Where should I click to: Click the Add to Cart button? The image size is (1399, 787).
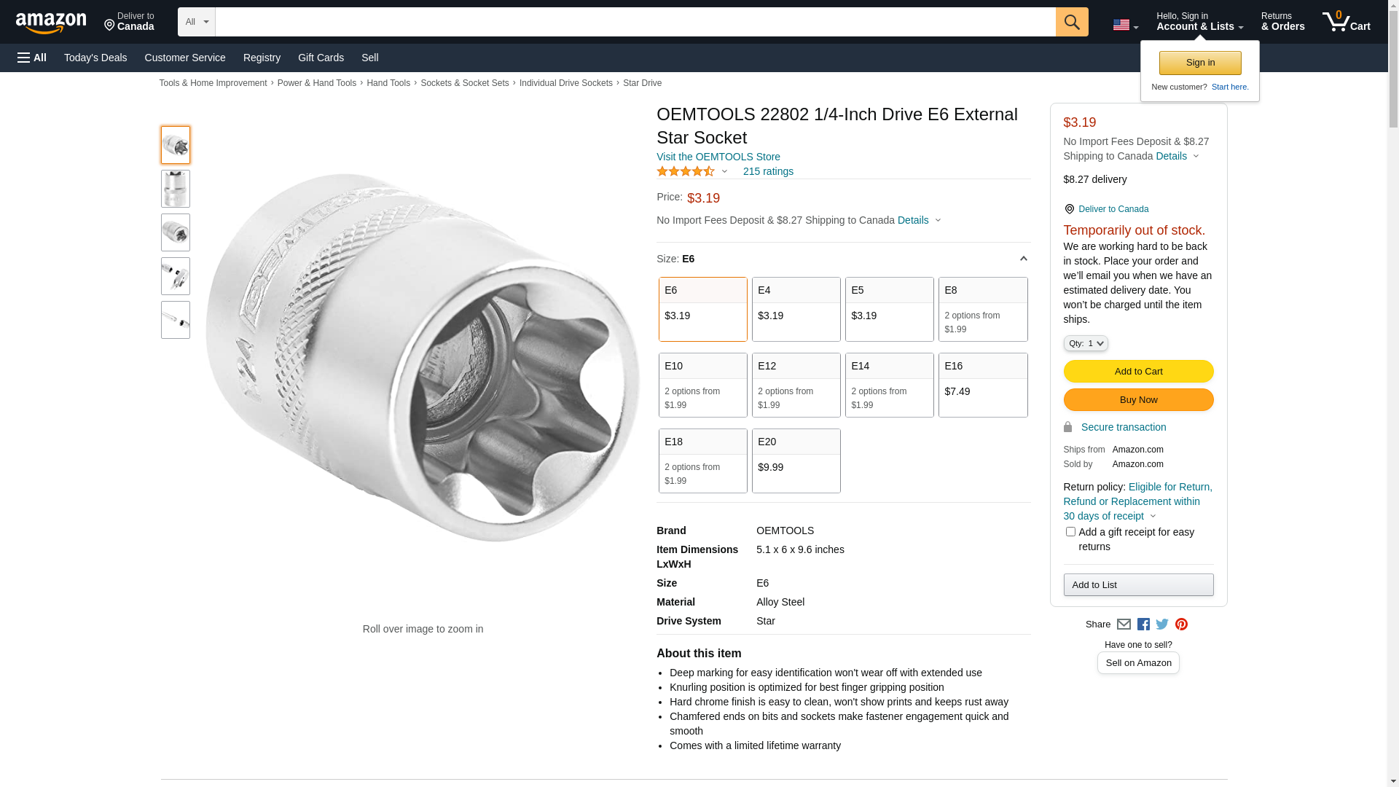(x=1138, y=372)
